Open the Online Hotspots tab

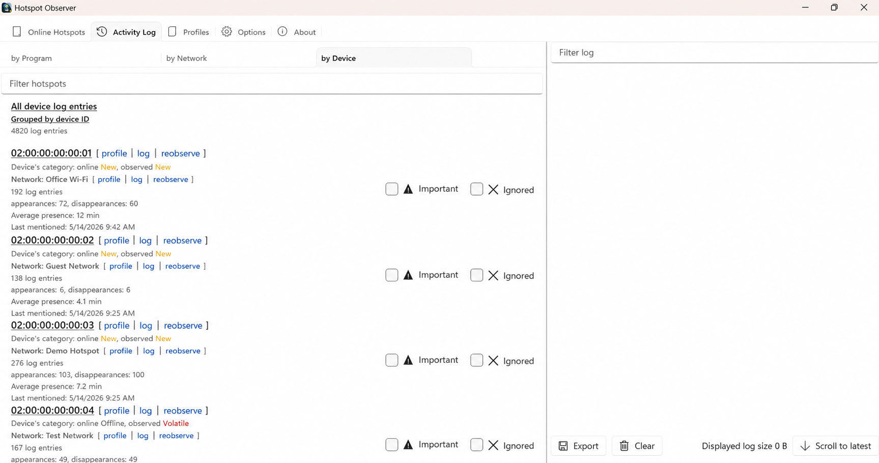(49, 32)
